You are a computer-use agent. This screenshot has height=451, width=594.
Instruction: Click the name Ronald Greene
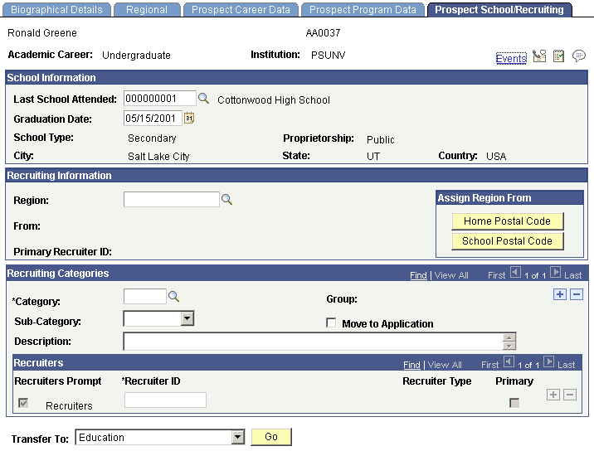tap(42, 33)
